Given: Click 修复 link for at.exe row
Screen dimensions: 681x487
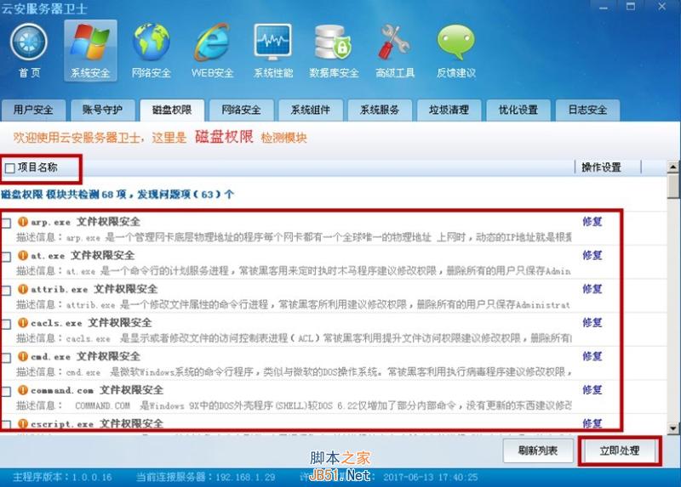Looking at the screenshot, I should 592,255.
